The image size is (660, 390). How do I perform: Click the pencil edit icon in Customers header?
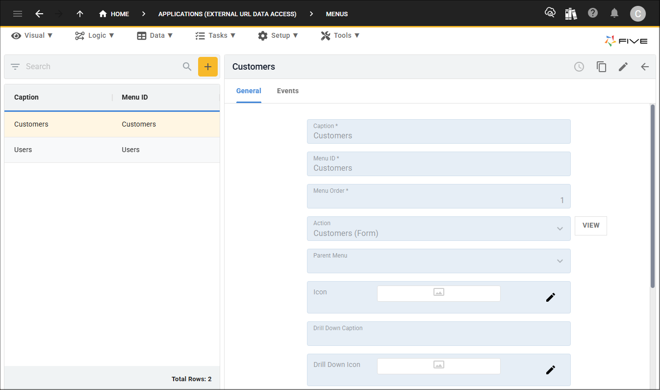(x=623, y=67)
